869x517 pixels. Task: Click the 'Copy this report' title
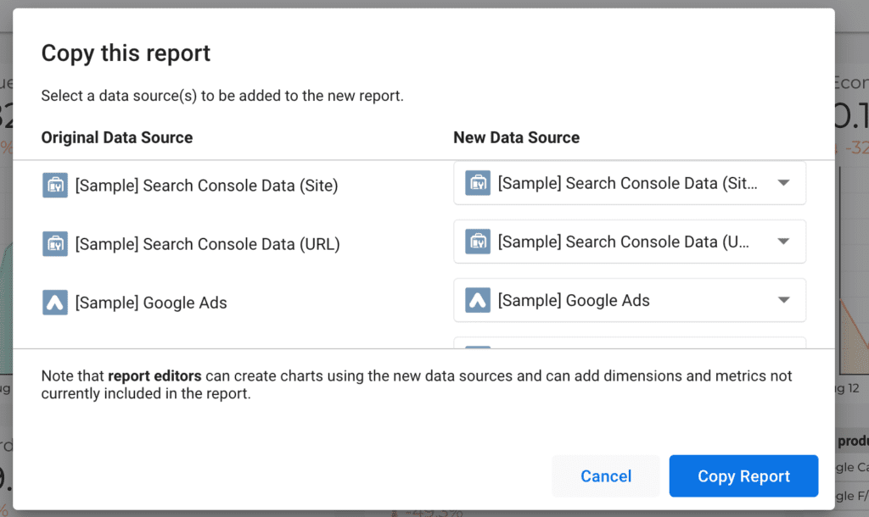coord(126,53)
